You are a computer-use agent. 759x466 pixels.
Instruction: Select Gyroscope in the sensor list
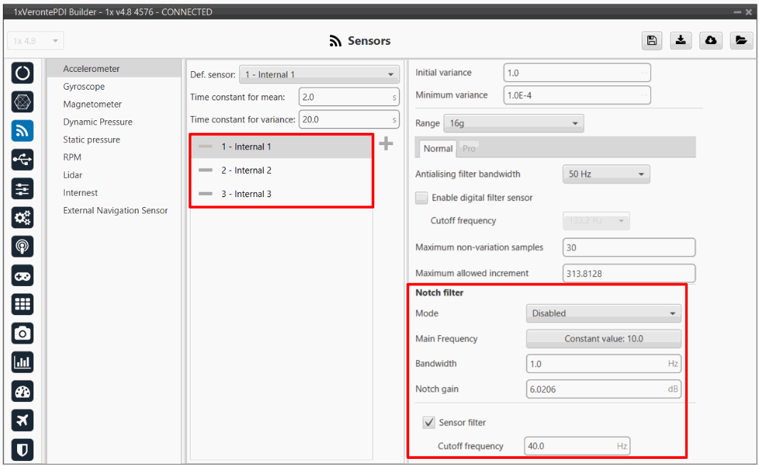click(x=84, y=87)
